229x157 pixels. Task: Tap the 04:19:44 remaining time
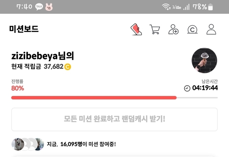(205, 88)
